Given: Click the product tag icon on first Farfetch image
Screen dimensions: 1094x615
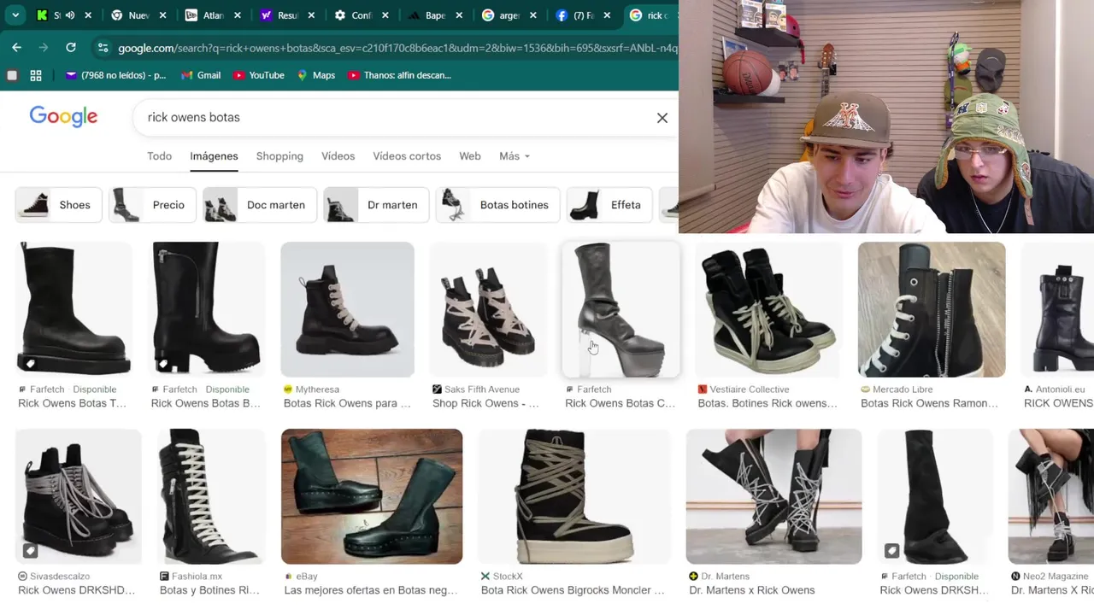Looking at the screenshot, I should (x=30, y=364).
